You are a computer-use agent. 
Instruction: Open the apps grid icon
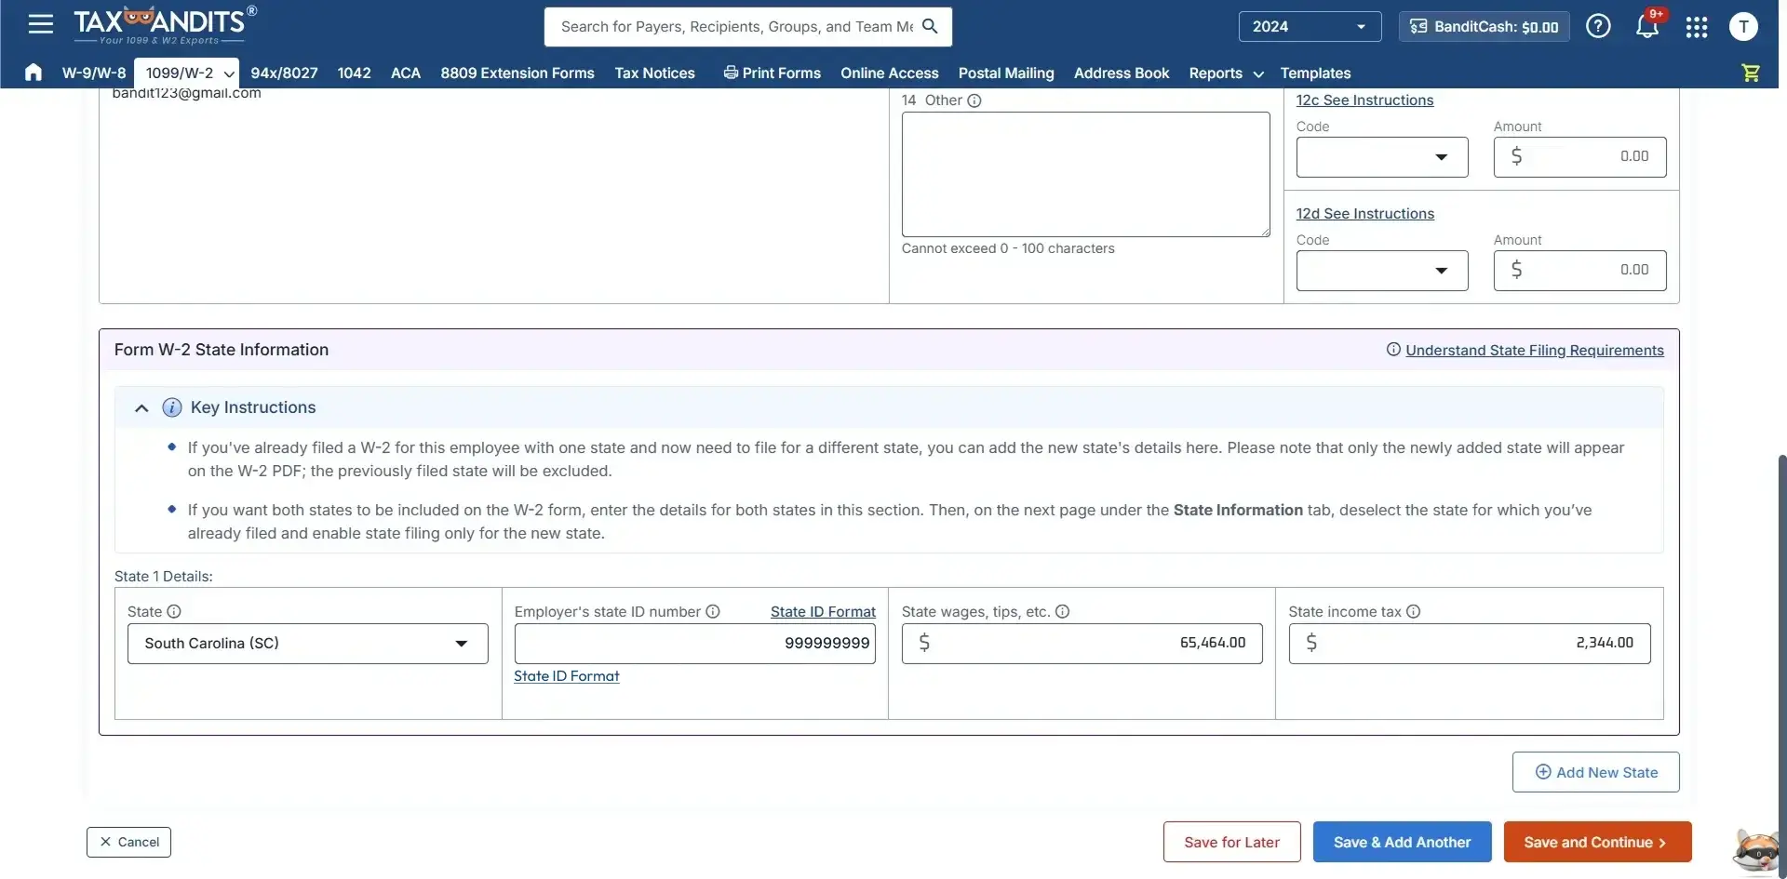click(x=1696, y=26)
